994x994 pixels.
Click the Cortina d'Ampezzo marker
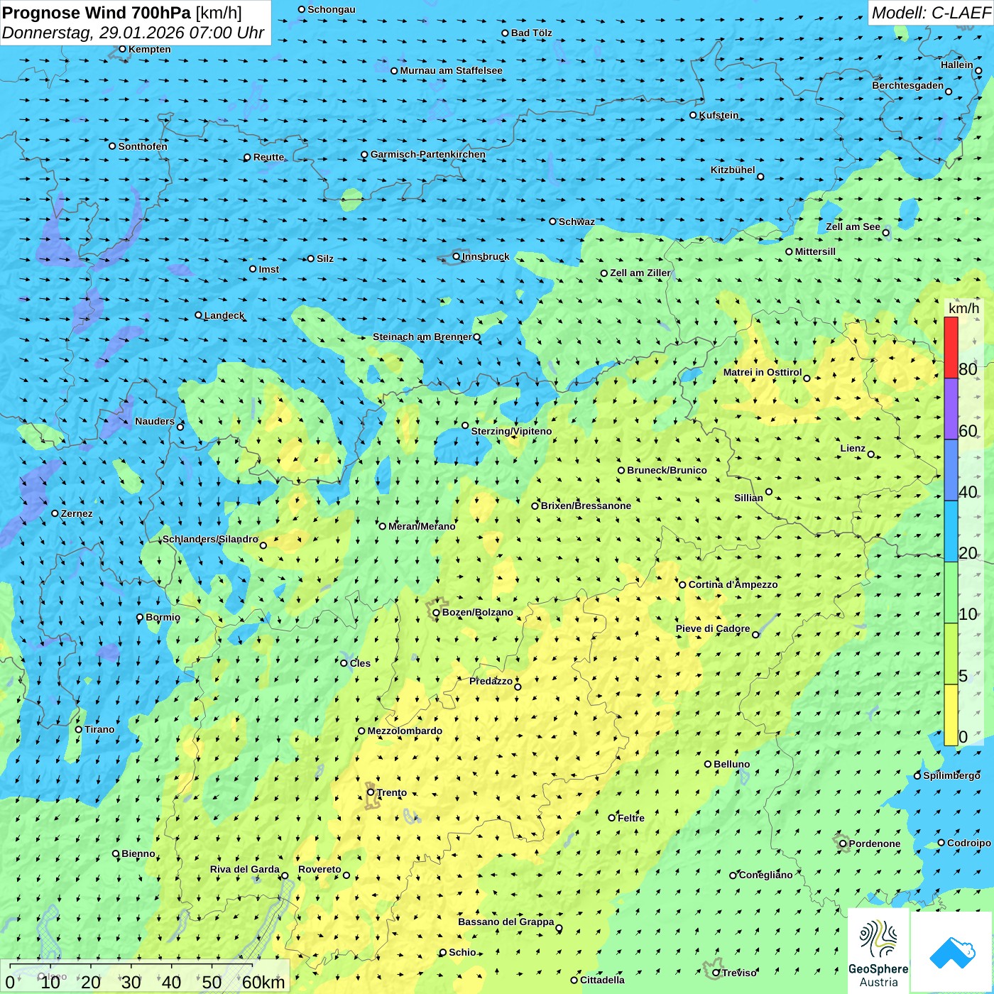coord(683,584)
